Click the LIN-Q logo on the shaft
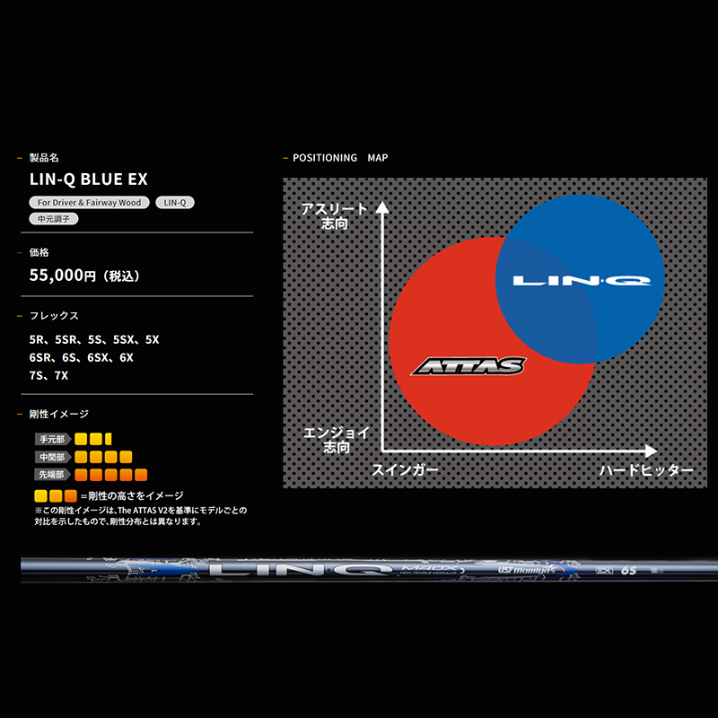This screenshot has height=718, width=718. [301, 570]
